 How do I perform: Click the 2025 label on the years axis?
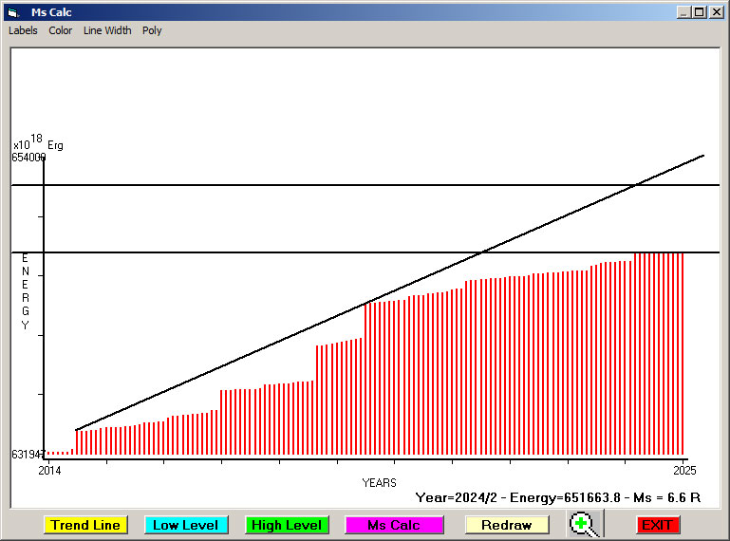[x=683, y=470]
